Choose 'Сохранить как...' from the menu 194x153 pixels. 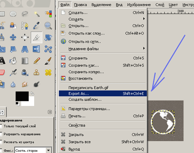click(x=103, y=65)
